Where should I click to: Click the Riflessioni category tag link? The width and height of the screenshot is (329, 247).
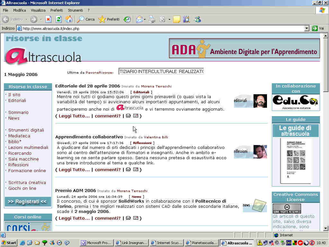[142, 143]
